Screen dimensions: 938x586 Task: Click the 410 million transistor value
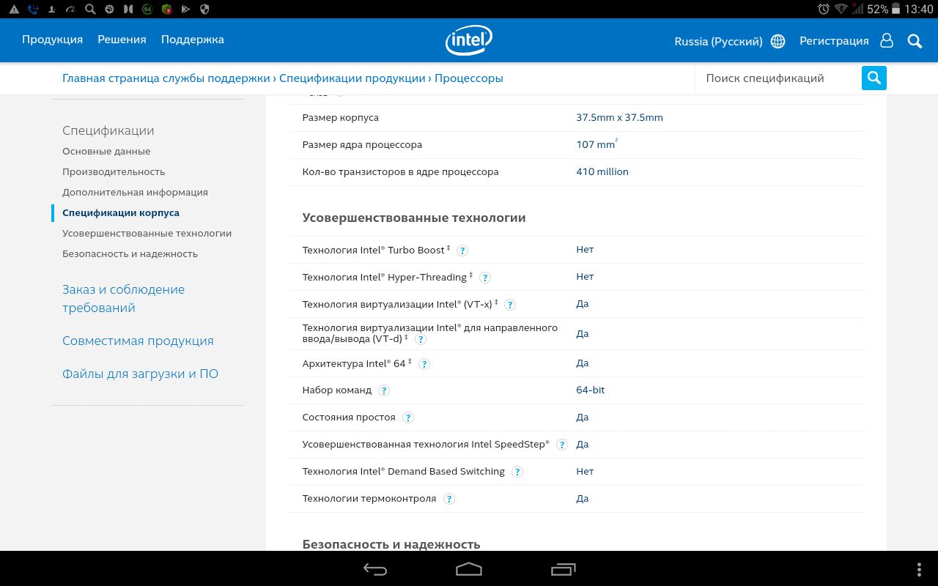coord(602,171)
